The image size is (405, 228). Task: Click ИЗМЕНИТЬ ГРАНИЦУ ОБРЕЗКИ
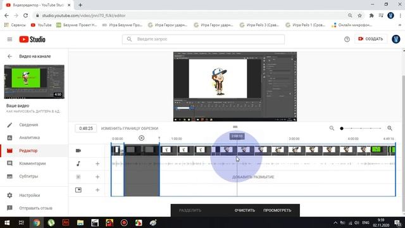click(130, 129)
